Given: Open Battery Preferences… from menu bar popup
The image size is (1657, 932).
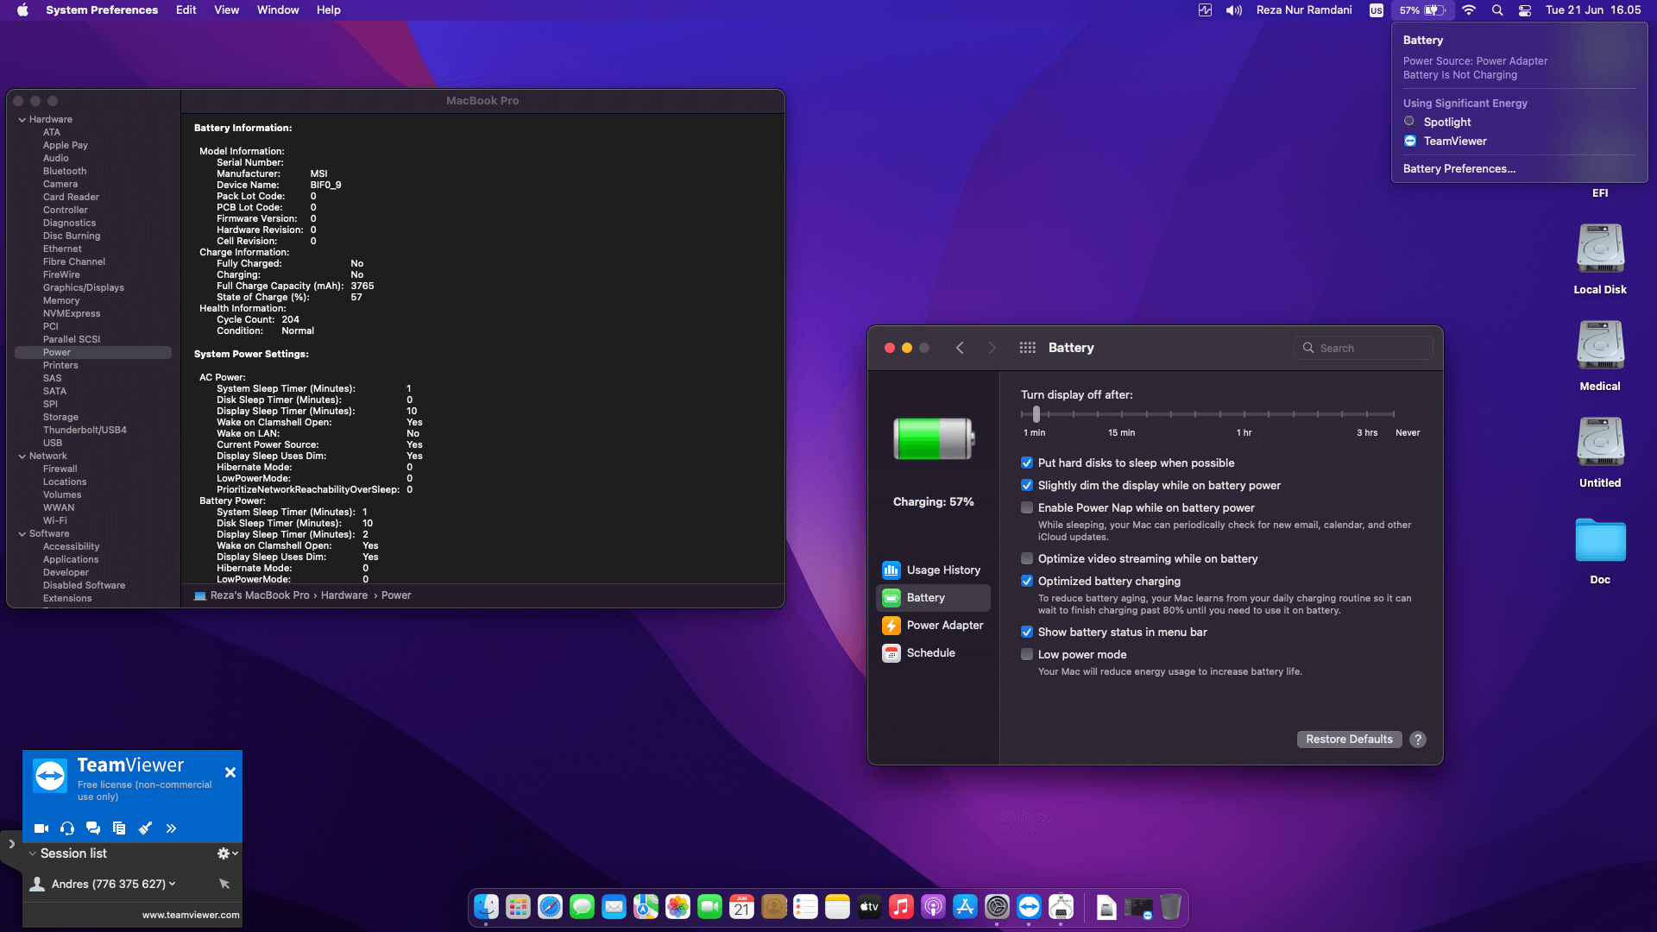Looking at the screenshot, I should point(1459,169).
